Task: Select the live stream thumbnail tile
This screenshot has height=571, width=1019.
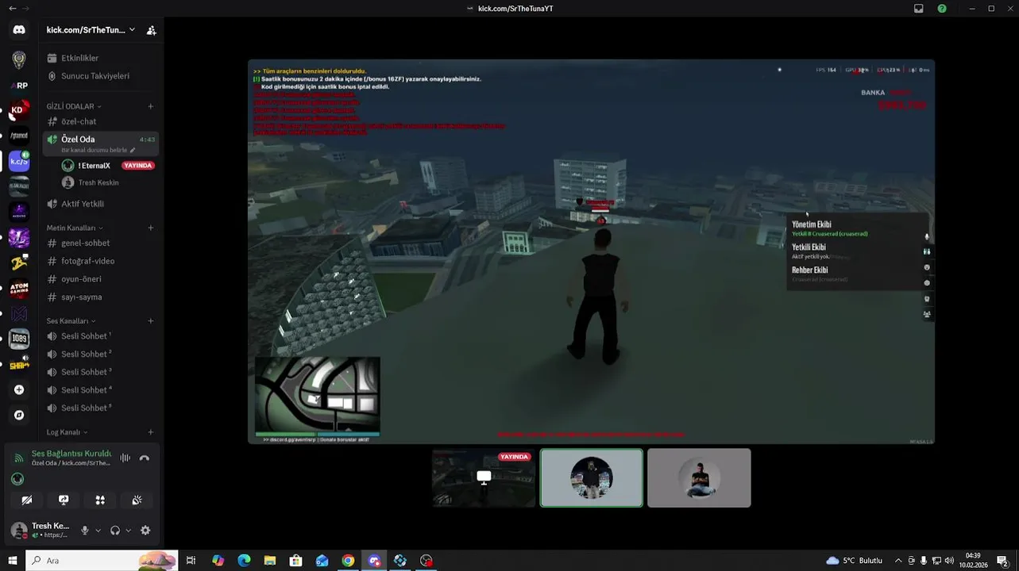Action: click(x=484, y=477)
